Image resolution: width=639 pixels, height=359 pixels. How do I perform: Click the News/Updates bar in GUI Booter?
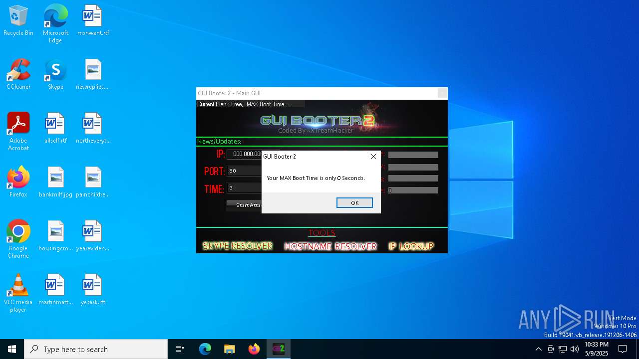click(321, 142)
